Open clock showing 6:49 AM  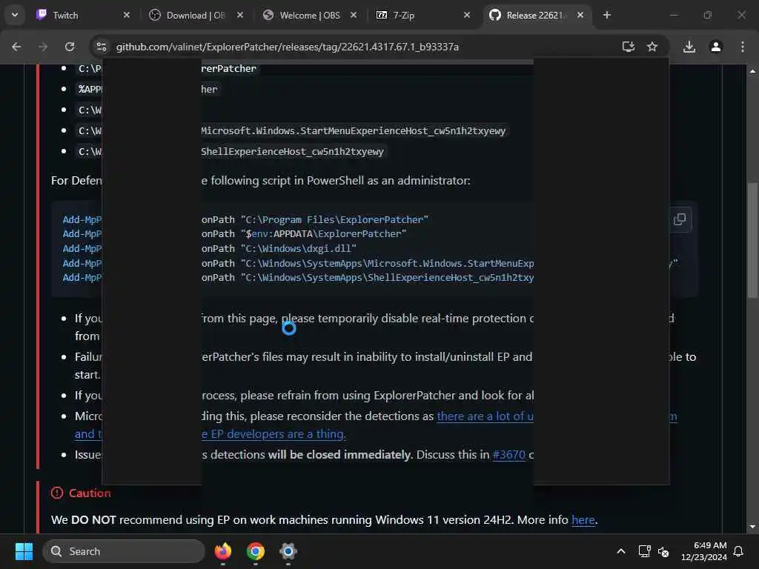click(704, 551)
